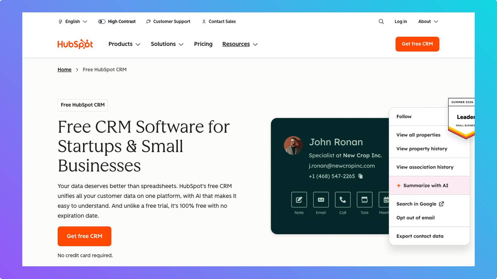The width and height of the screenshot is (497, 279).
Task: Open the Pricing page
Action: click(x=203, y=44)
